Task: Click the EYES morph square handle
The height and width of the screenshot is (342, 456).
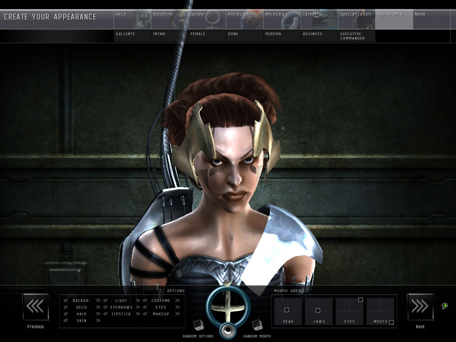Action: coord(361,300)
